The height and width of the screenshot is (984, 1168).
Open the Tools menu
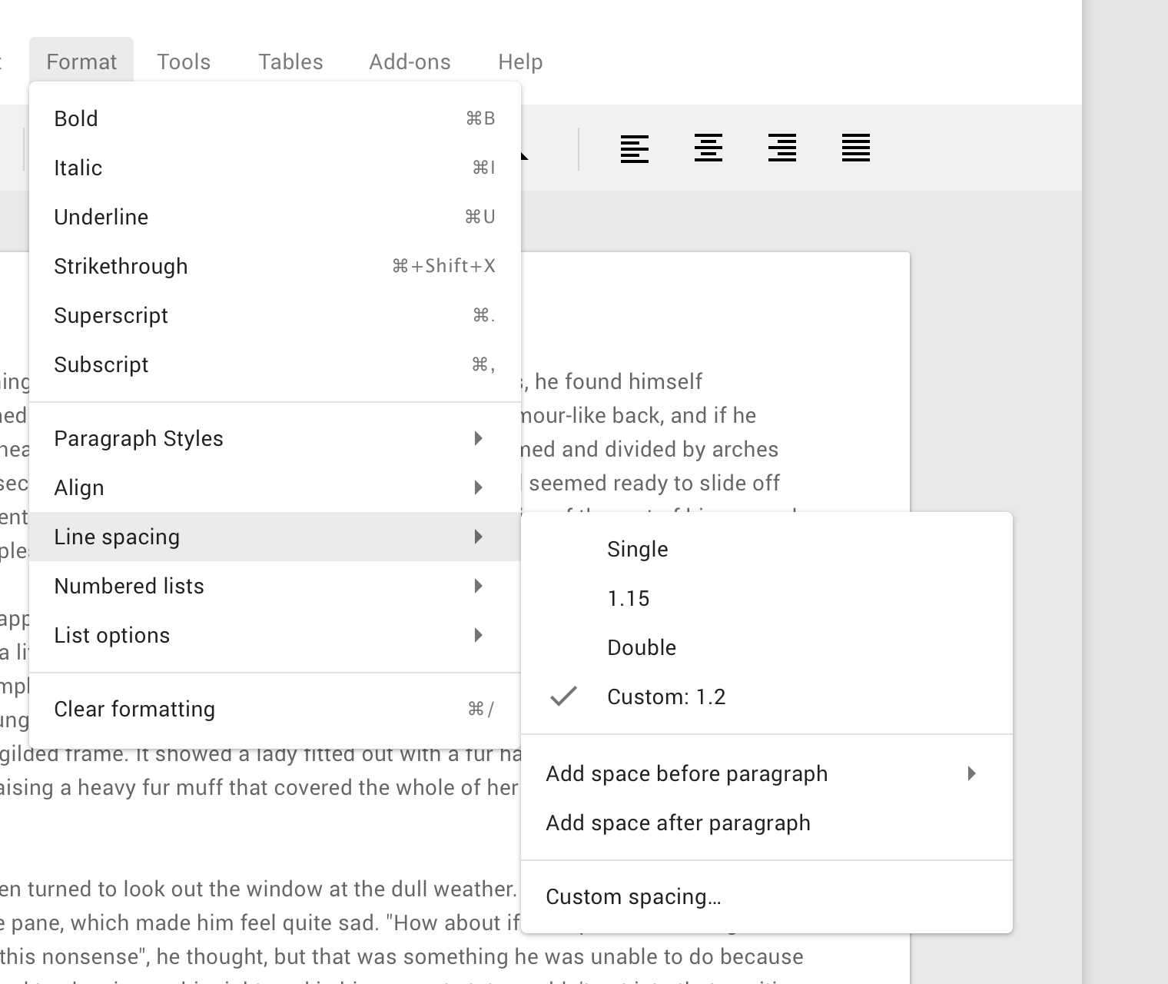(x=184, y=61)
